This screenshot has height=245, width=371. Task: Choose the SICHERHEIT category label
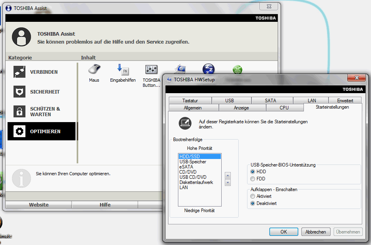[45, 92]
